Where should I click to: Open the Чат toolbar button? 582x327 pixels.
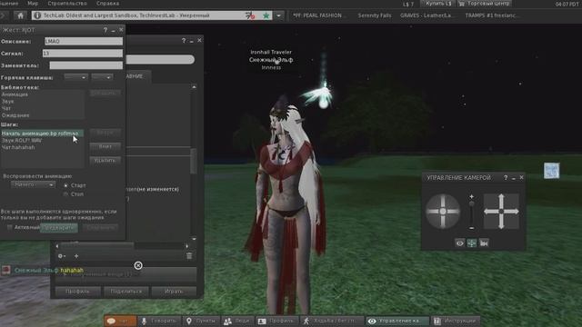(x=120, y=321)
